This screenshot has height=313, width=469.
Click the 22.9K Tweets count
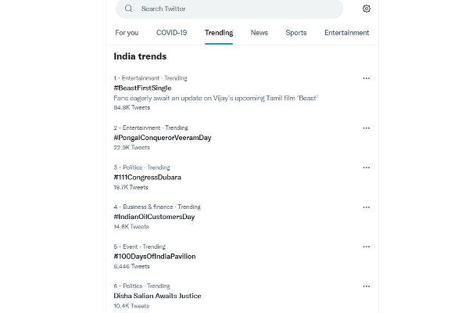click(131, 148)
